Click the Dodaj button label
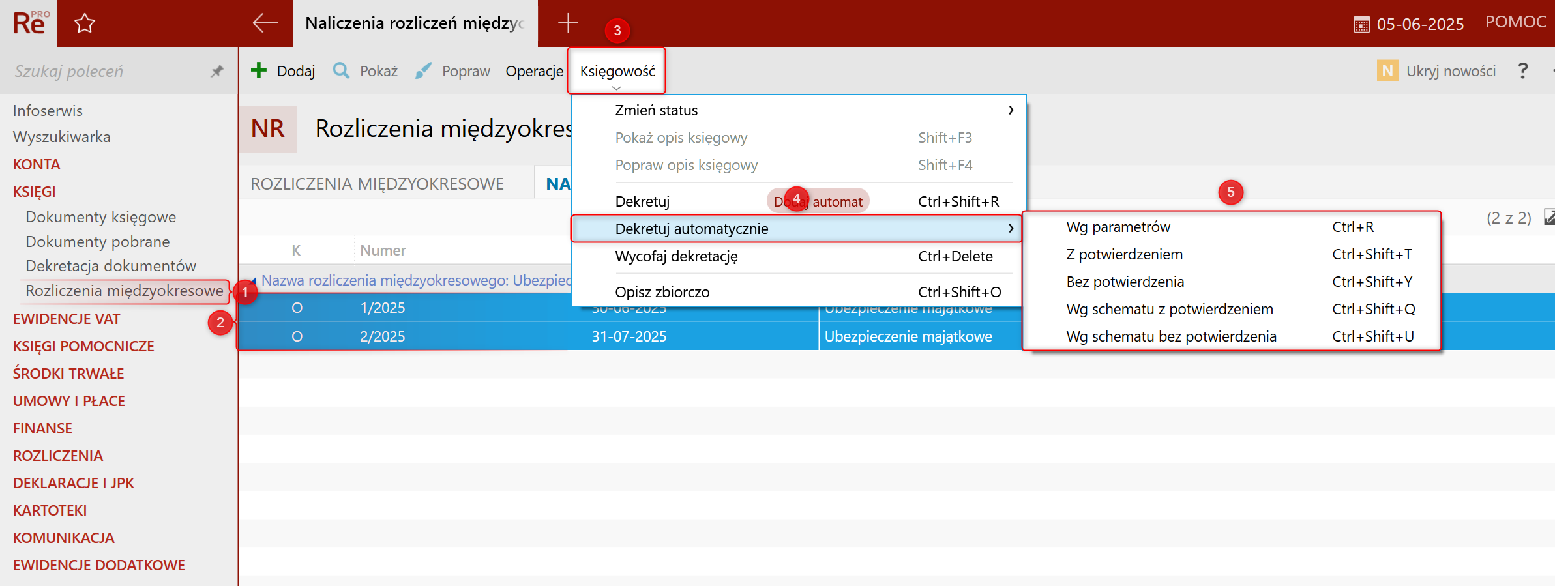Screen dimensions: 1555x586 point(296,71)
